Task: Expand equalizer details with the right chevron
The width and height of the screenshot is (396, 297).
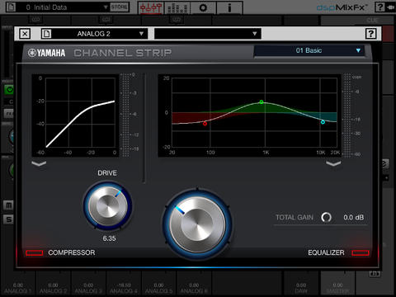Action: coord(333,163)
